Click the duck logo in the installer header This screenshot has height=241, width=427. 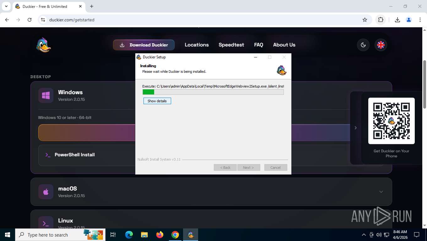[282, 70]
